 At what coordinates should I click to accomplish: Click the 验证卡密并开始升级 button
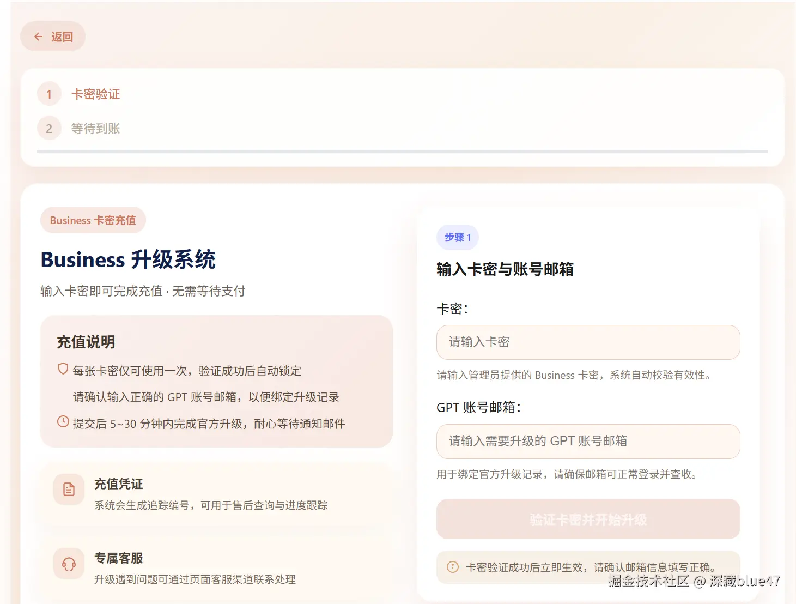pyautogui.click(x=588, y=519)
